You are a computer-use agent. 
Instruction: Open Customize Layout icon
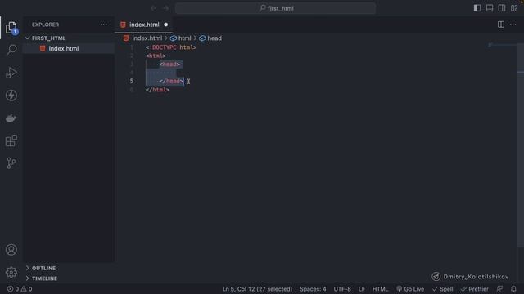coord(514,8)
